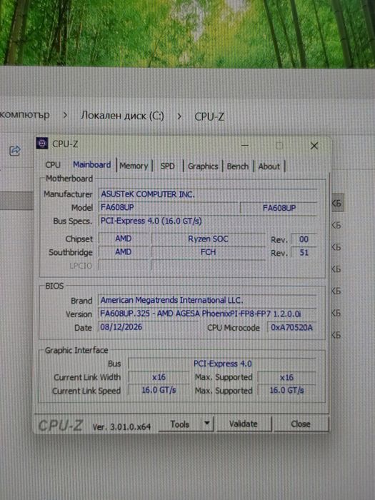Click Graphic Interface Bus 'PCI-Express 4.0'
The width and height of the screenshot is (375, 500).
222,364
